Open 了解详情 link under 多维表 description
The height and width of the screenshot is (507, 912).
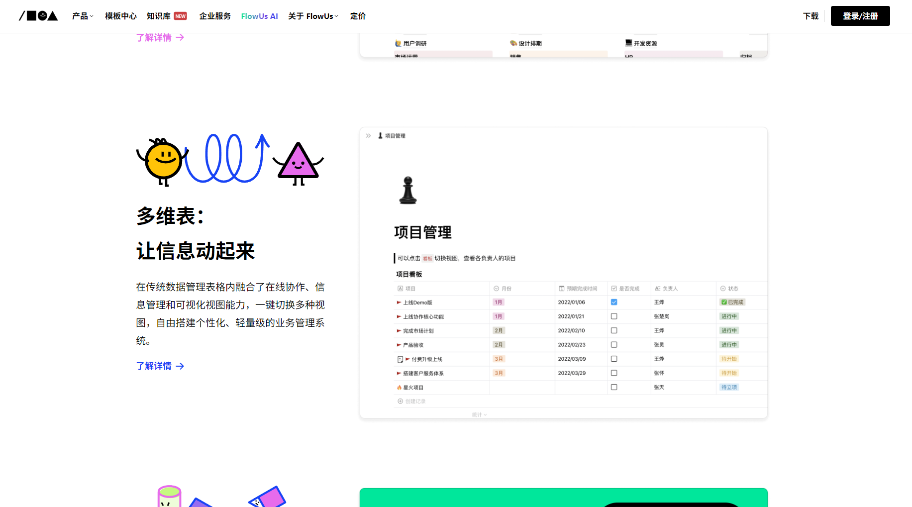pos(160,366)
